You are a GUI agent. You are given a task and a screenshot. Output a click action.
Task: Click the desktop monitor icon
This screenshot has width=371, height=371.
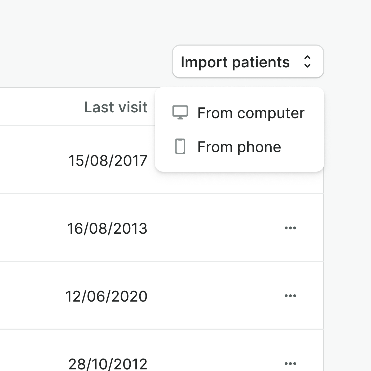[x=180, y=113]
